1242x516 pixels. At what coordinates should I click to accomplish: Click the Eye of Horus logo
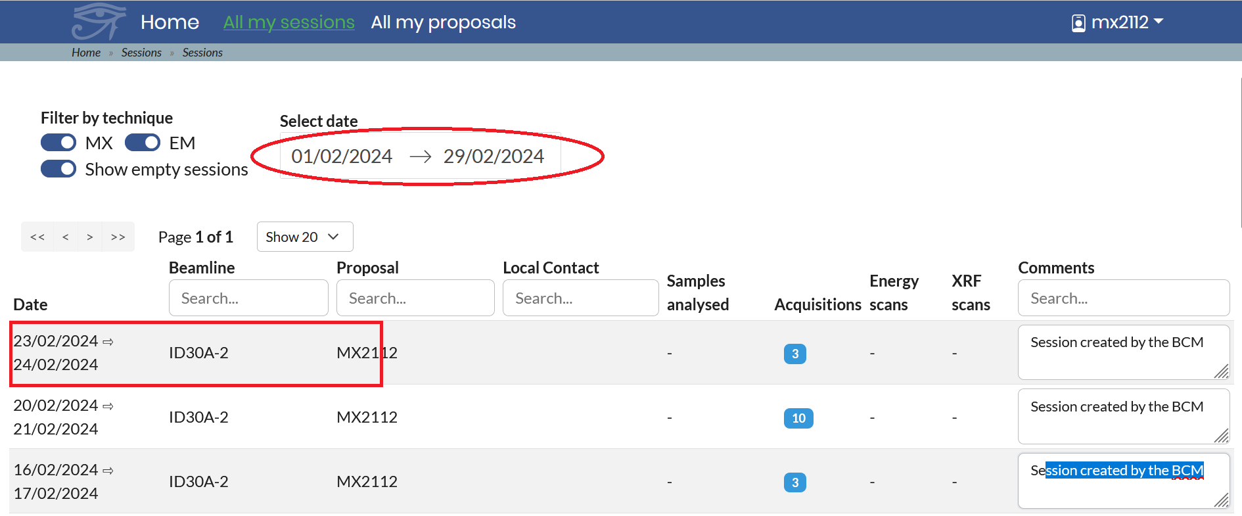(x=98, y=22)
